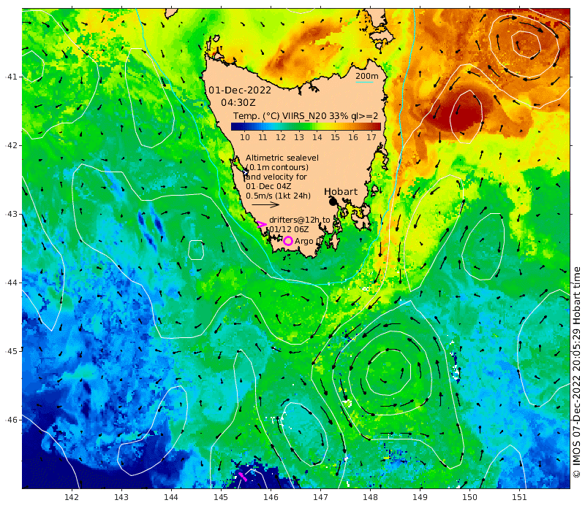
Task: Click the 14 value on color bar
Action: coord(317,137)
